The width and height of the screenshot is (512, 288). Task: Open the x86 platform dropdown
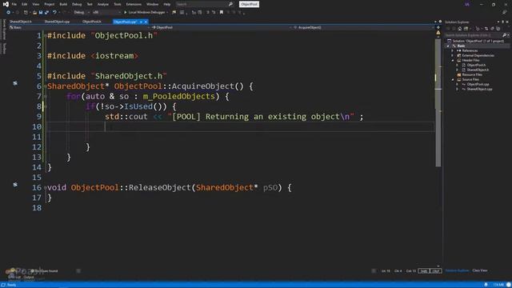[x=106, y=13]
